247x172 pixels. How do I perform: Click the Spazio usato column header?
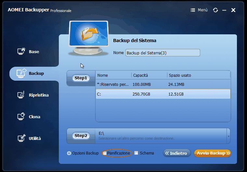pyautogui.click(x=180, y=75)
